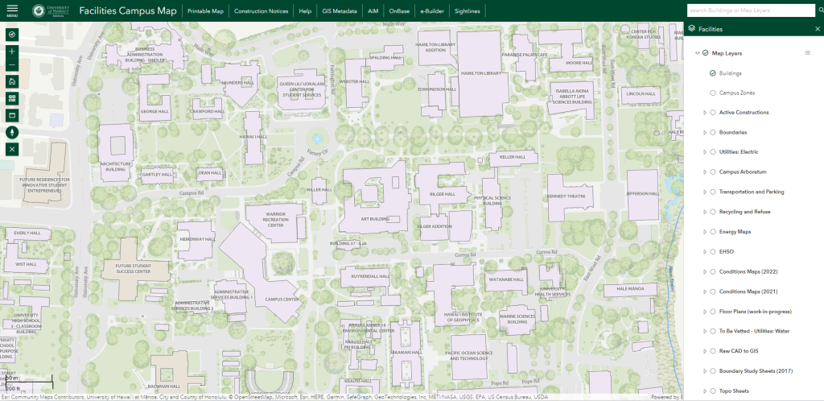The height and width of the screenshot is (401, 824).
Task: Click the search Buildings or Map Layers field
Action: (751, 10)
